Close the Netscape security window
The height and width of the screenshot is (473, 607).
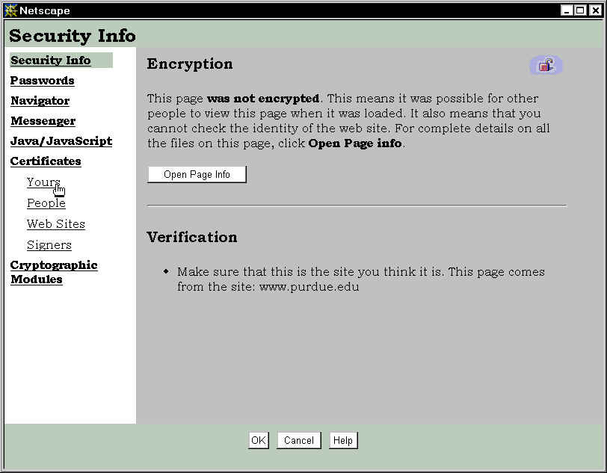[594, 10]
